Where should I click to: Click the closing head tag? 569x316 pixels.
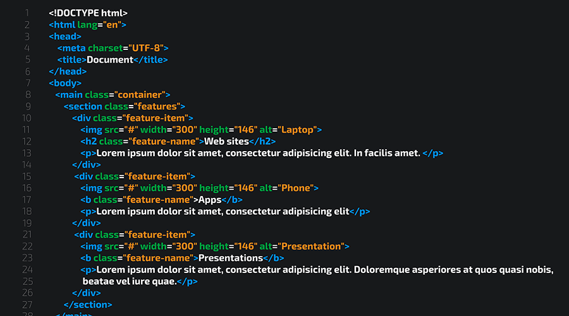(66, 71)
